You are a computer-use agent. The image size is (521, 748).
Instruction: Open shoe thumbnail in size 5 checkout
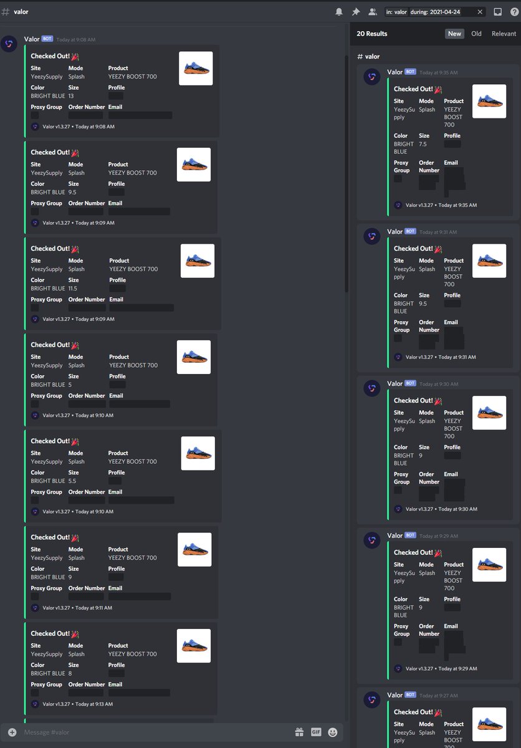pyautogui.click(x=194, y=357)
